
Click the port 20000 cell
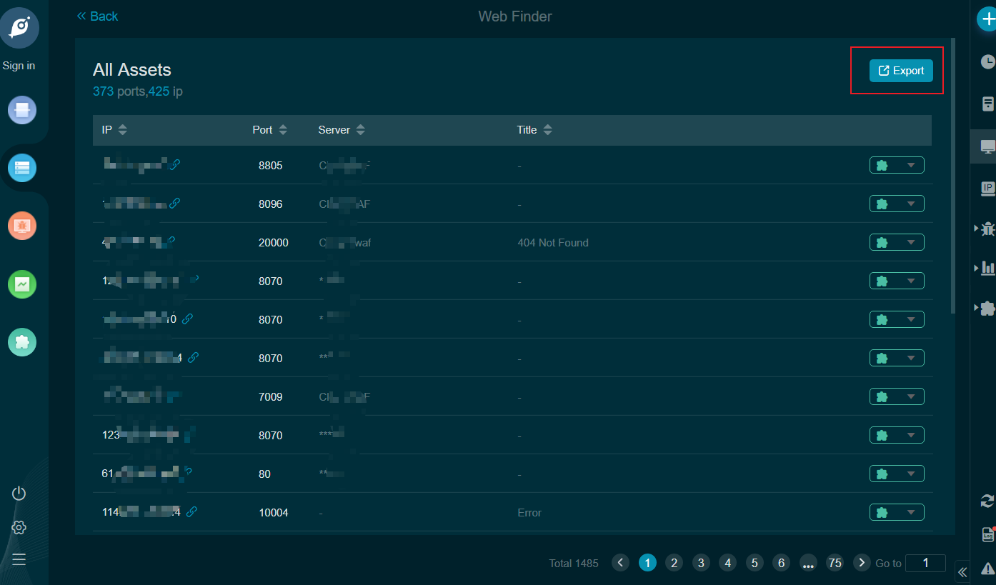[x=274, y=243]
